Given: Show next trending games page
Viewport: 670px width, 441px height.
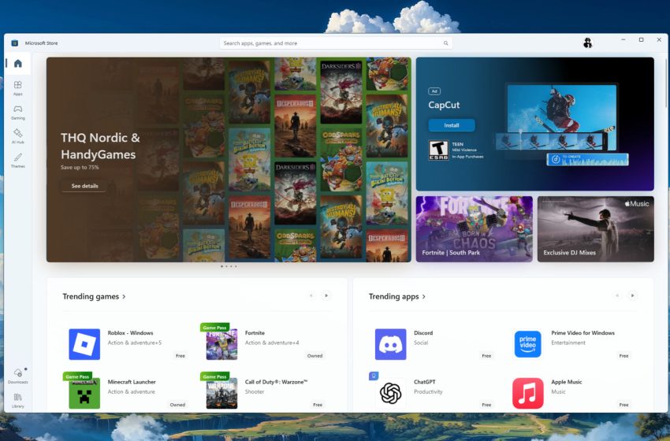Looking at the screenshot, I should (326, 295).
